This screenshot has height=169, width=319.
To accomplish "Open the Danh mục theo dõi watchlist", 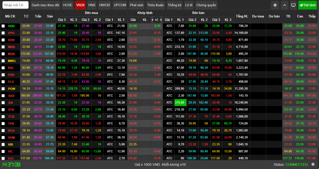I will 46,5.
